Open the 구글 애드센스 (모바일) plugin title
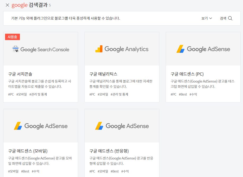The height and width of the screenshot is (177, 243). pos(28,151)
